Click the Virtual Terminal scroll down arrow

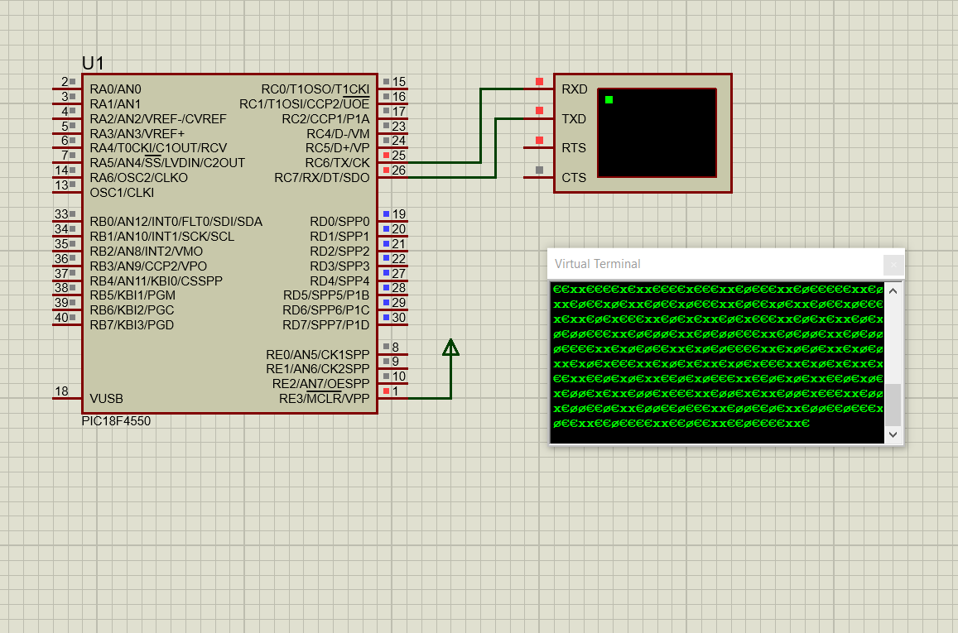coord(893,434)
